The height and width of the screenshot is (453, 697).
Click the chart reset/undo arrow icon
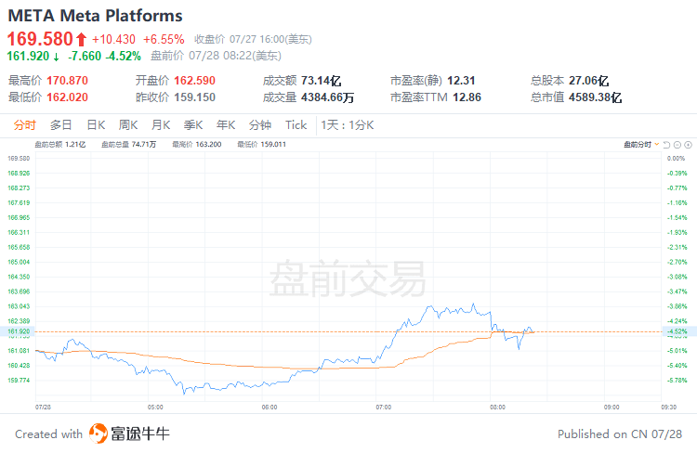click(x=666, y=145)
